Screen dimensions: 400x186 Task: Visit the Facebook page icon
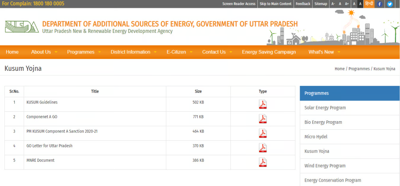380,4
